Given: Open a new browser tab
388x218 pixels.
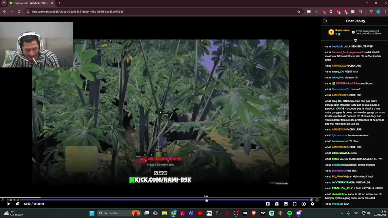Looking at the screenshot, I should [59, 3].
